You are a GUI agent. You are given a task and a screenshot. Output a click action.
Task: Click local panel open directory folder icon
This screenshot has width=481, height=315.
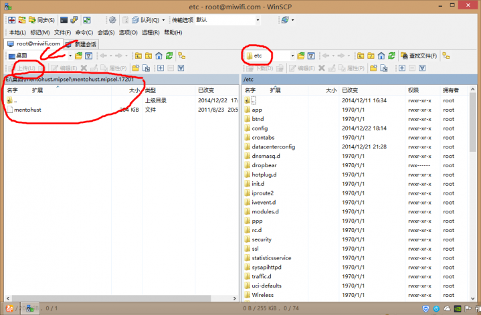pos(78,56)
